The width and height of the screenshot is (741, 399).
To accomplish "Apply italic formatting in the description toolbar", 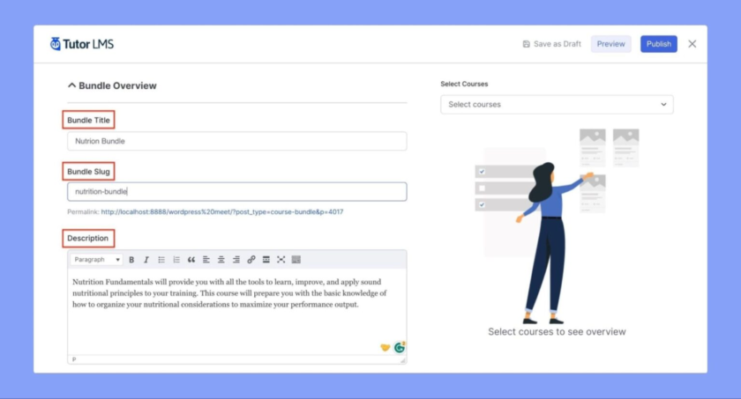I will (146, 260).
